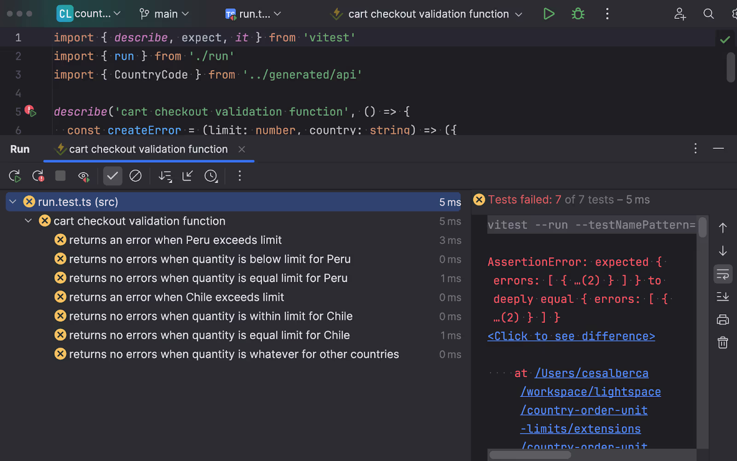
Task: Click the './run' import path on line 2
Action: tap(211, 56)
